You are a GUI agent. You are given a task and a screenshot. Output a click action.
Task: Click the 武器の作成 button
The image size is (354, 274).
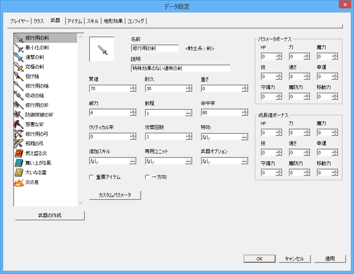click(50, 216)
